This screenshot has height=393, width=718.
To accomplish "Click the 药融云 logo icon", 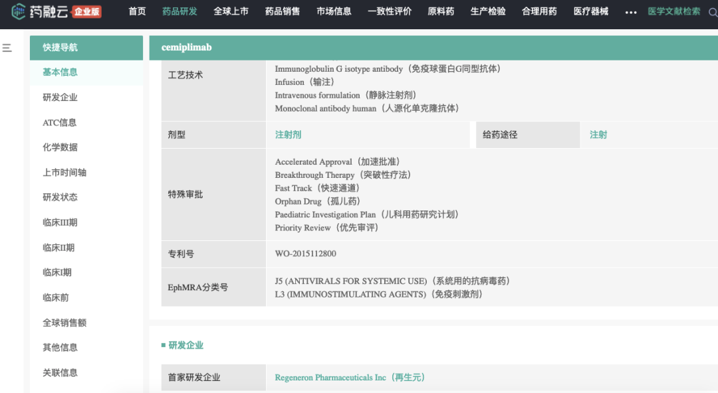I will click(x=19, y=11).
